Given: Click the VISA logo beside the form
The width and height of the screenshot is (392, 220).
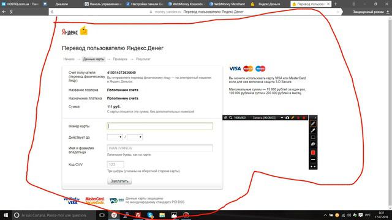Looking at the screenshot, I should pyautogui.click(x=235, y=68).
